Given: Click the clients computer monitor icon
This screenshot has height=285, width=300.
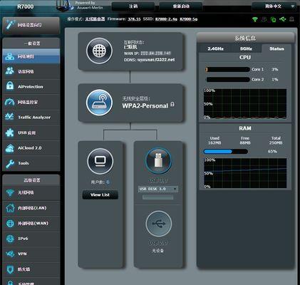Looking at the screenshot, I should [100, 161].
